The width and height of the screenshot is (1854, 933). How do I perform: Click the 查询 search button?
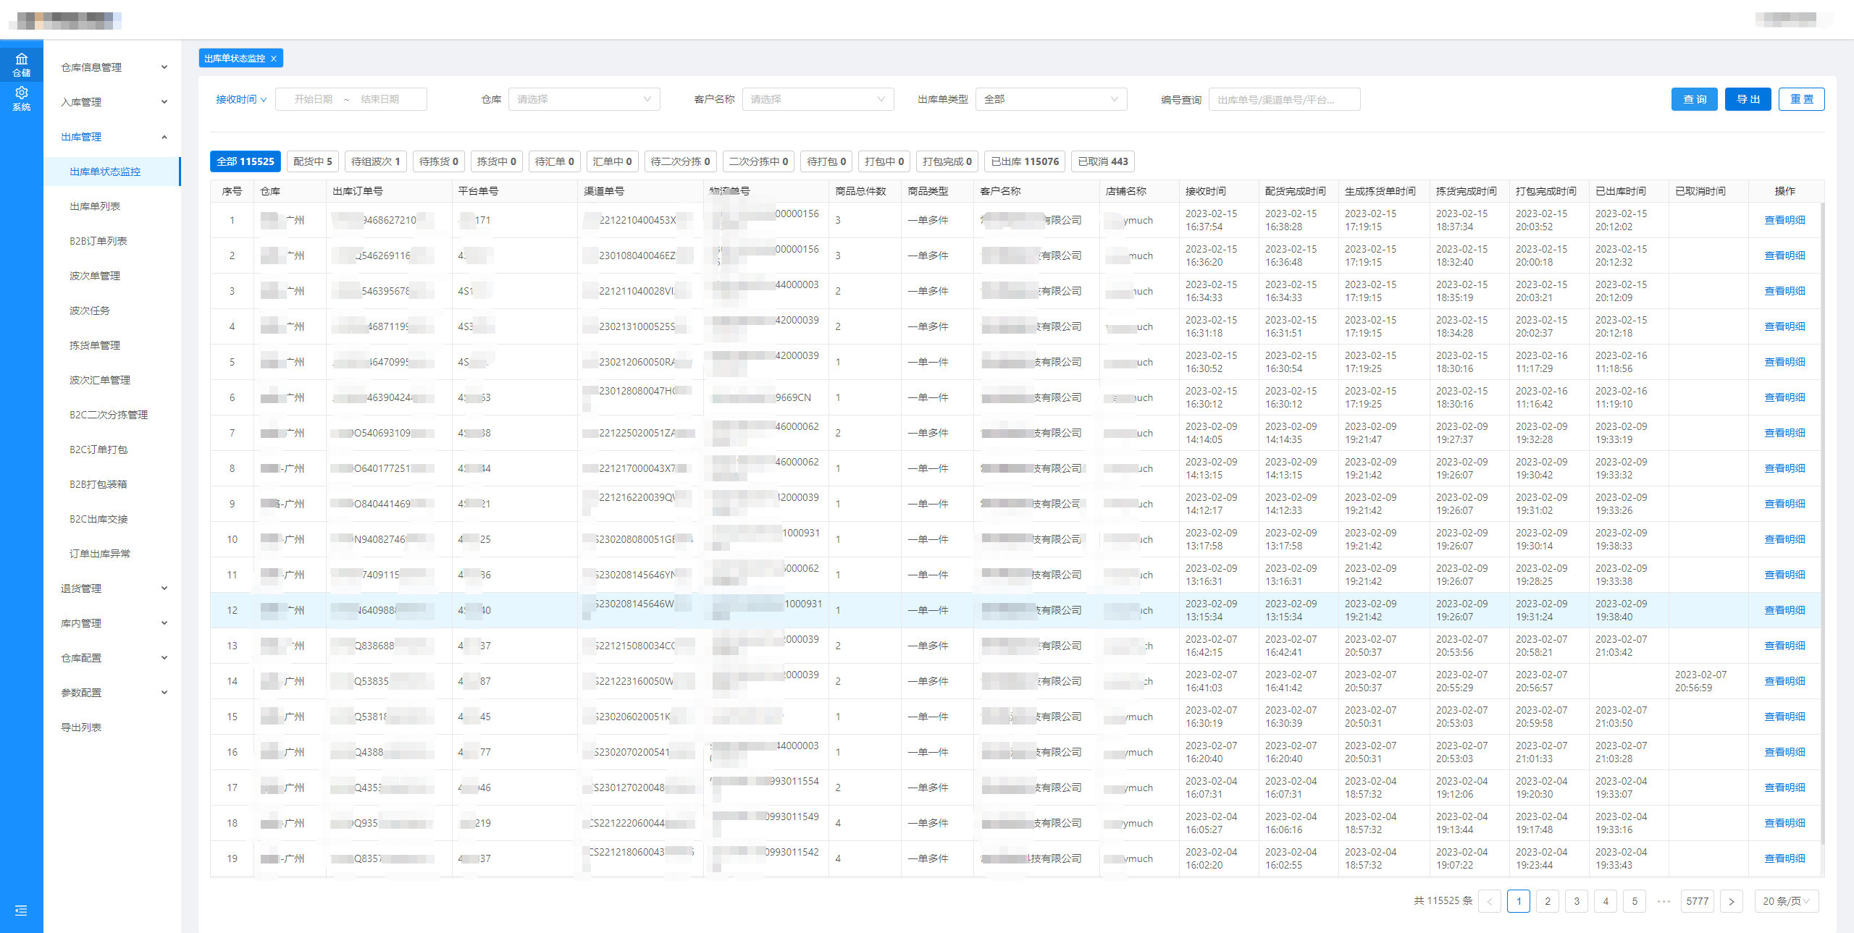1695,99
